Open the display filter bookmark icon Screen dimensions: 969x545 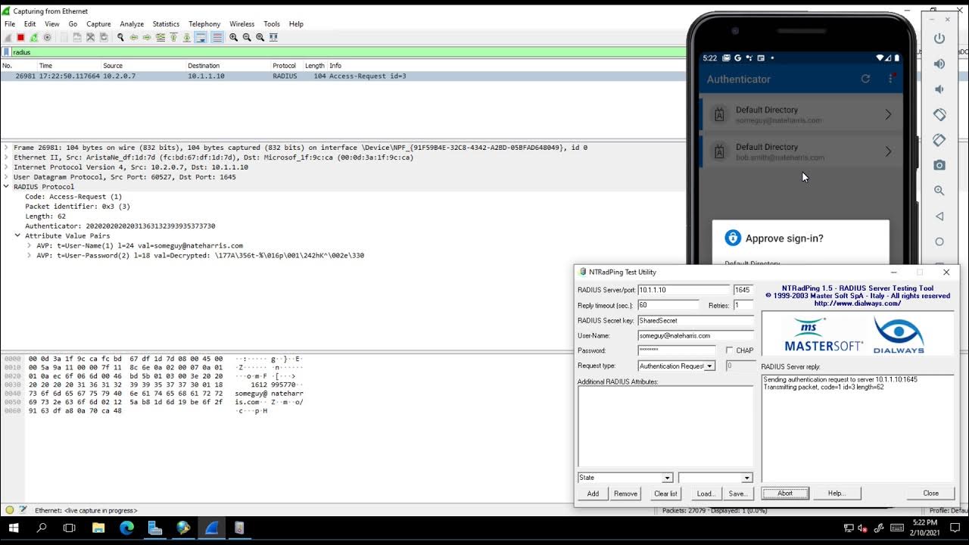pyautogui.click(x=6, y=52)
